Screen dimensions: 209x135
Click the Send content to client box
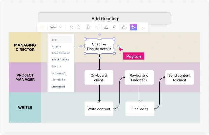click(180, 78)
